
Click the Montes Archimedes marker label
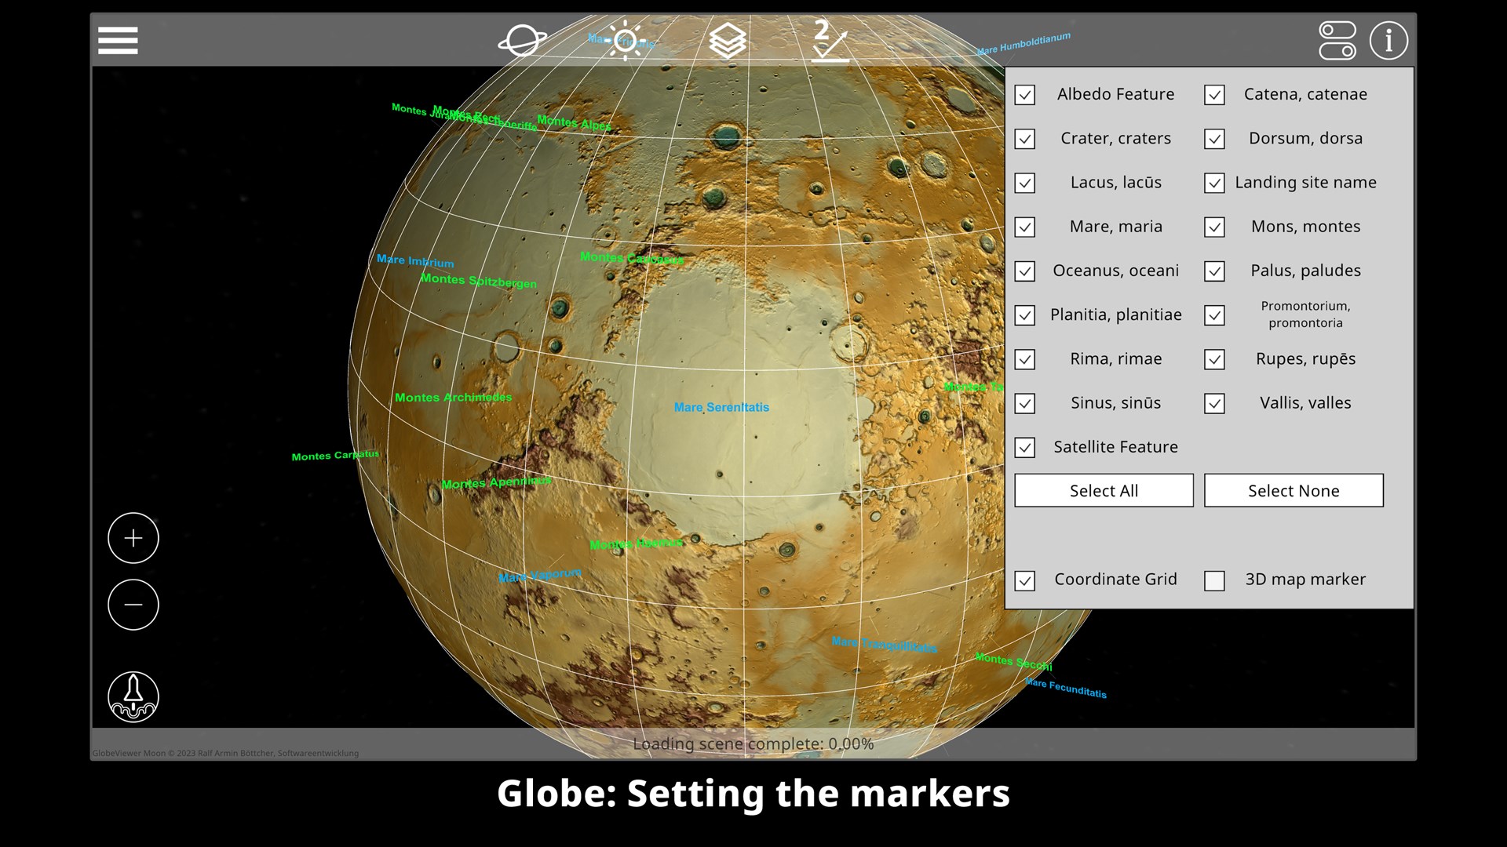453,398
